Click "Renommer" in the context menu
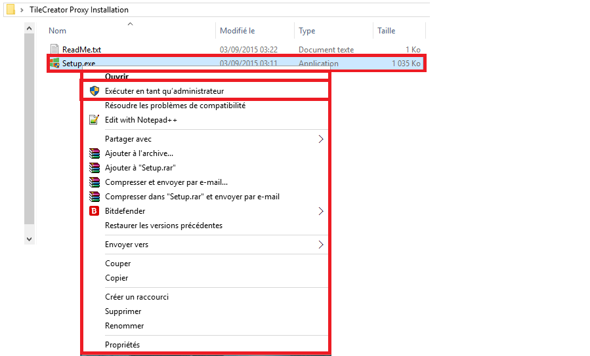This screenshot has height=356, width=590. click(124, 326)
